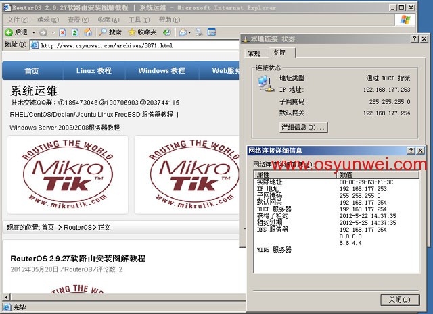Stop page loading with the red X icon
Screen dimensions: 433x314
63,32
